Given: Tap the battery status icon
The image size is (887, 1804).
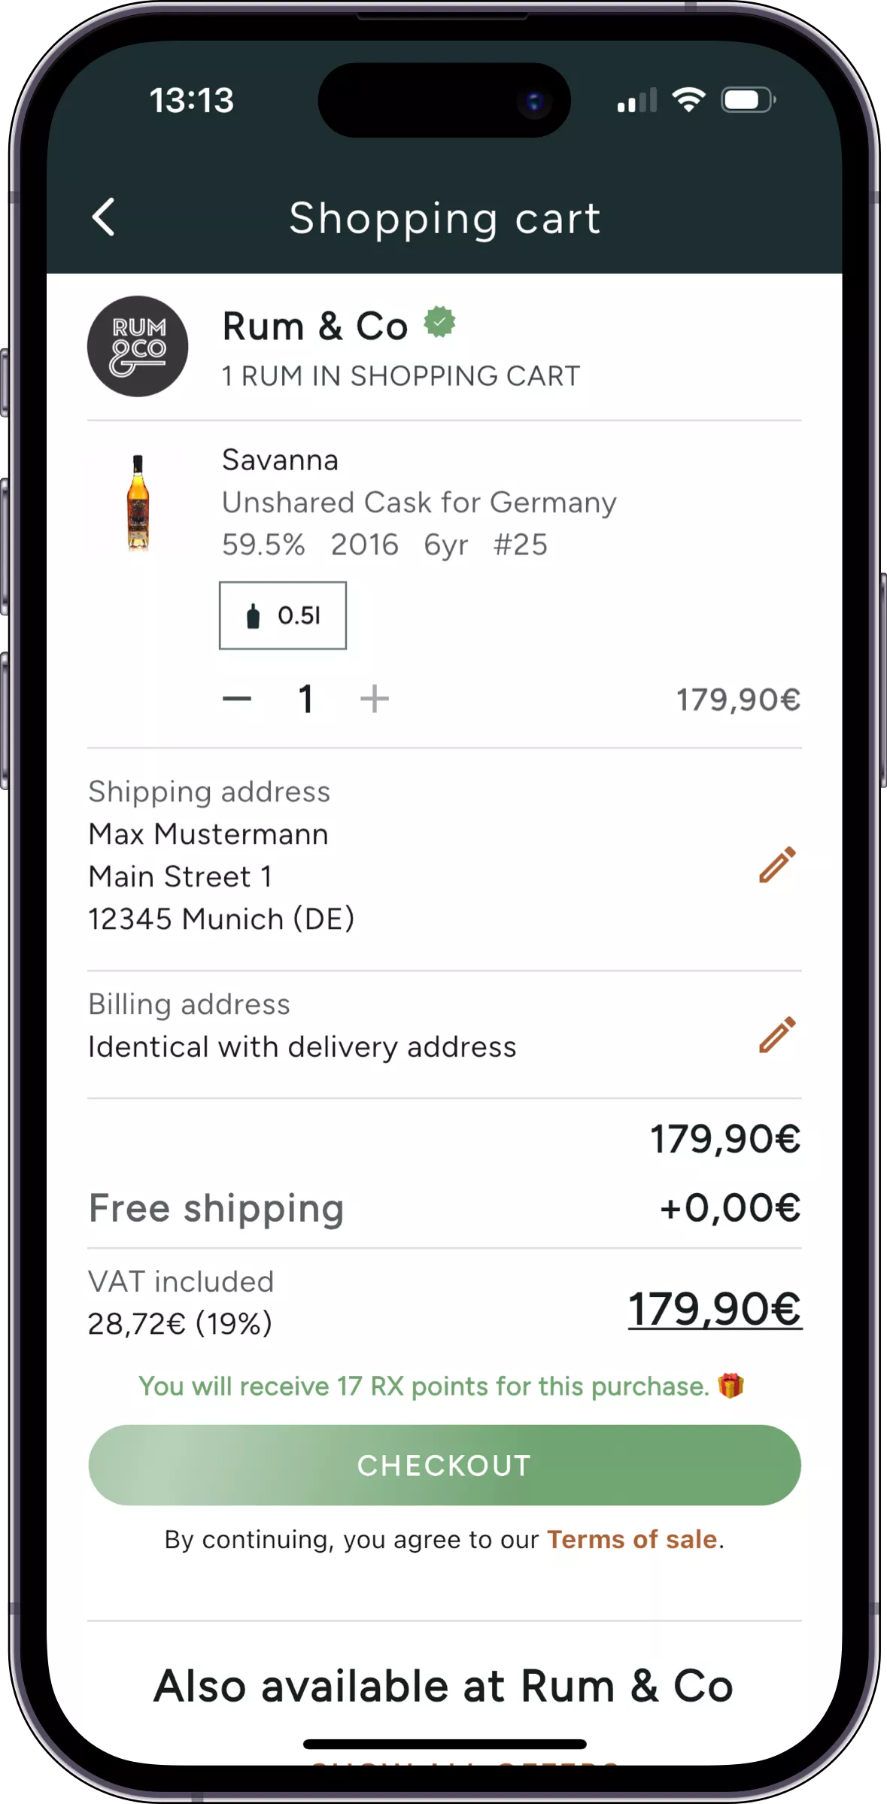Looking at the screenshot, I should coord(748,99).
